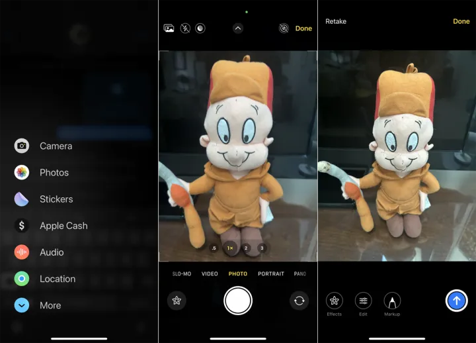Viewport: 476px width, 343px height.
Task: Select the .5 zoom level
Action: pos(214,248)
